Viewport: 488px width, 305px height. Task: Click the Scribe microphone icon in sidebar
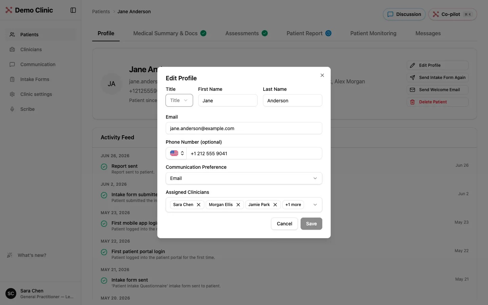(12, 109)
